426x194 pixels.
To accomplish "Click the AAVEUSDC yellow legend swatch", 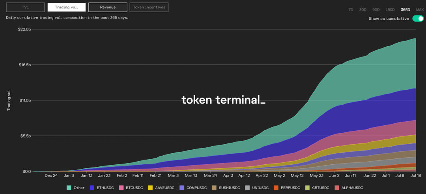I will tap(150, 188).
